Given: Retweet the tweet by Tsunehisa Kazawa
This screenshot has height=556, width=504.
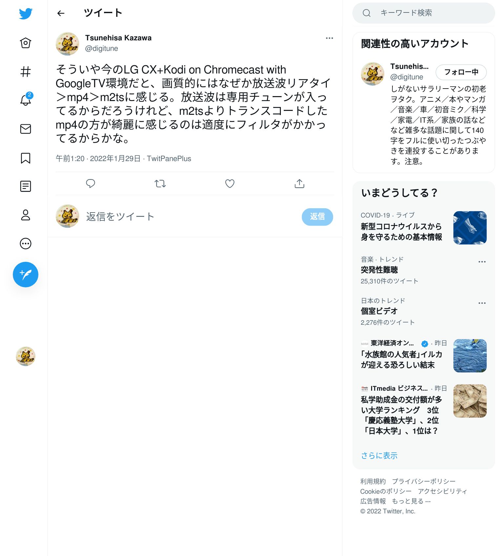Looking at the screenshot, I should coord(160,183).
